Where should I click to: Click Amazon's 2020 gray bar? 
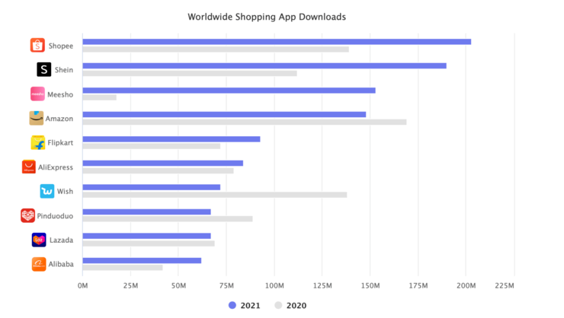pos(245,122)
